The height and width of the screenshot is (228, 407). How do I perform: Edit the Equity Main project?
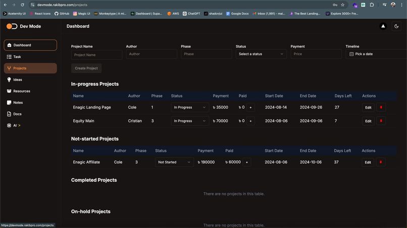click(x=368, y=121)
